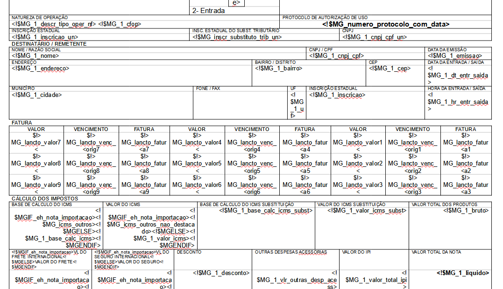The image size is (503, 289).
Task: Click the '<orig1' vencimento cell text
Action: point(412,150)
